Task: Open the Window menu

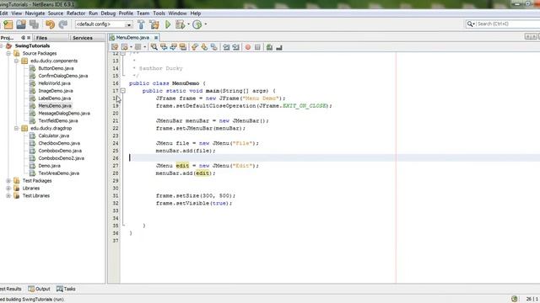Action: [177, 13]
